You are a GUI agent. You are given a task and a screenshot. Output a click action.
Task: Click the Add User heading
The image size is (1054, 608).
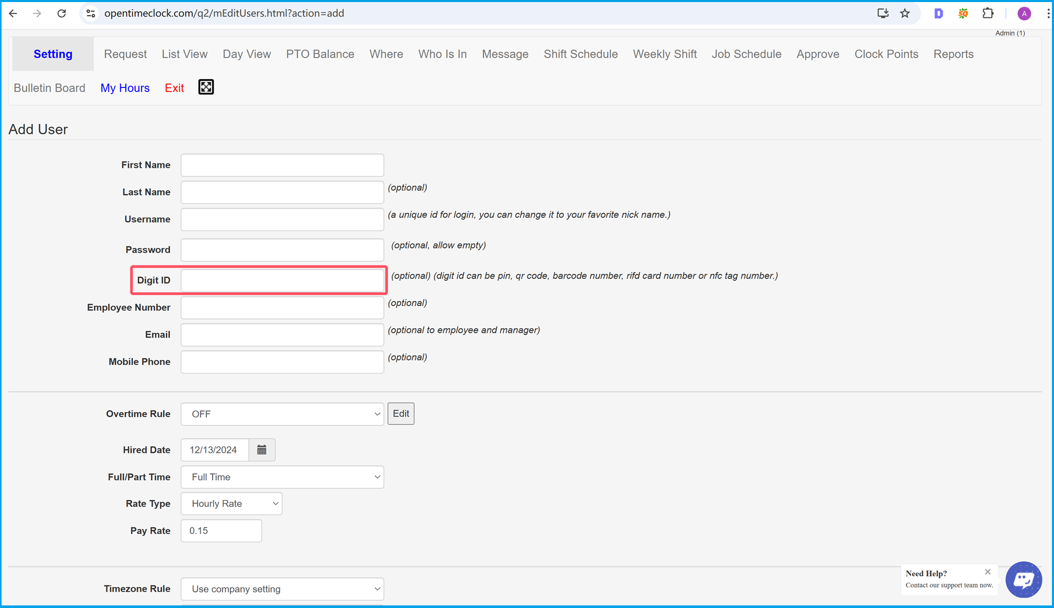tap(38, 129)
